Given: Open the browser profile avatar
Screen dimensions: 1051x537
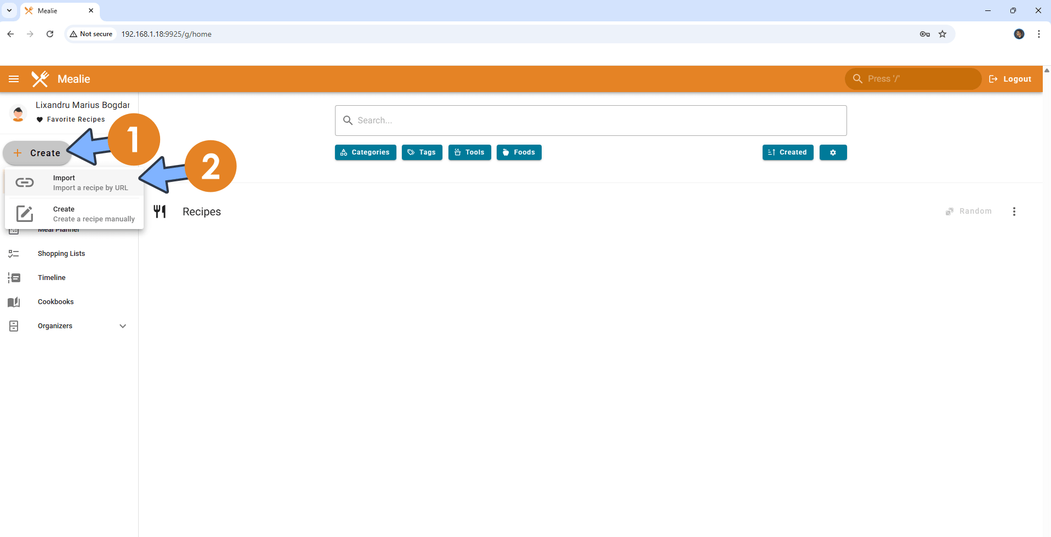Looking at the screenshot, I should (x=1019, y=34).
